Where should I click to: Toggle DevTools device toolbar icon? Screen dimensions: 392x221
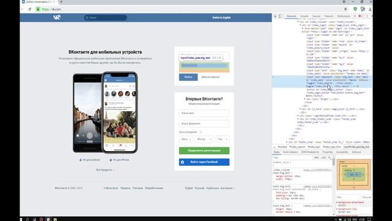[x=281, y=17]
